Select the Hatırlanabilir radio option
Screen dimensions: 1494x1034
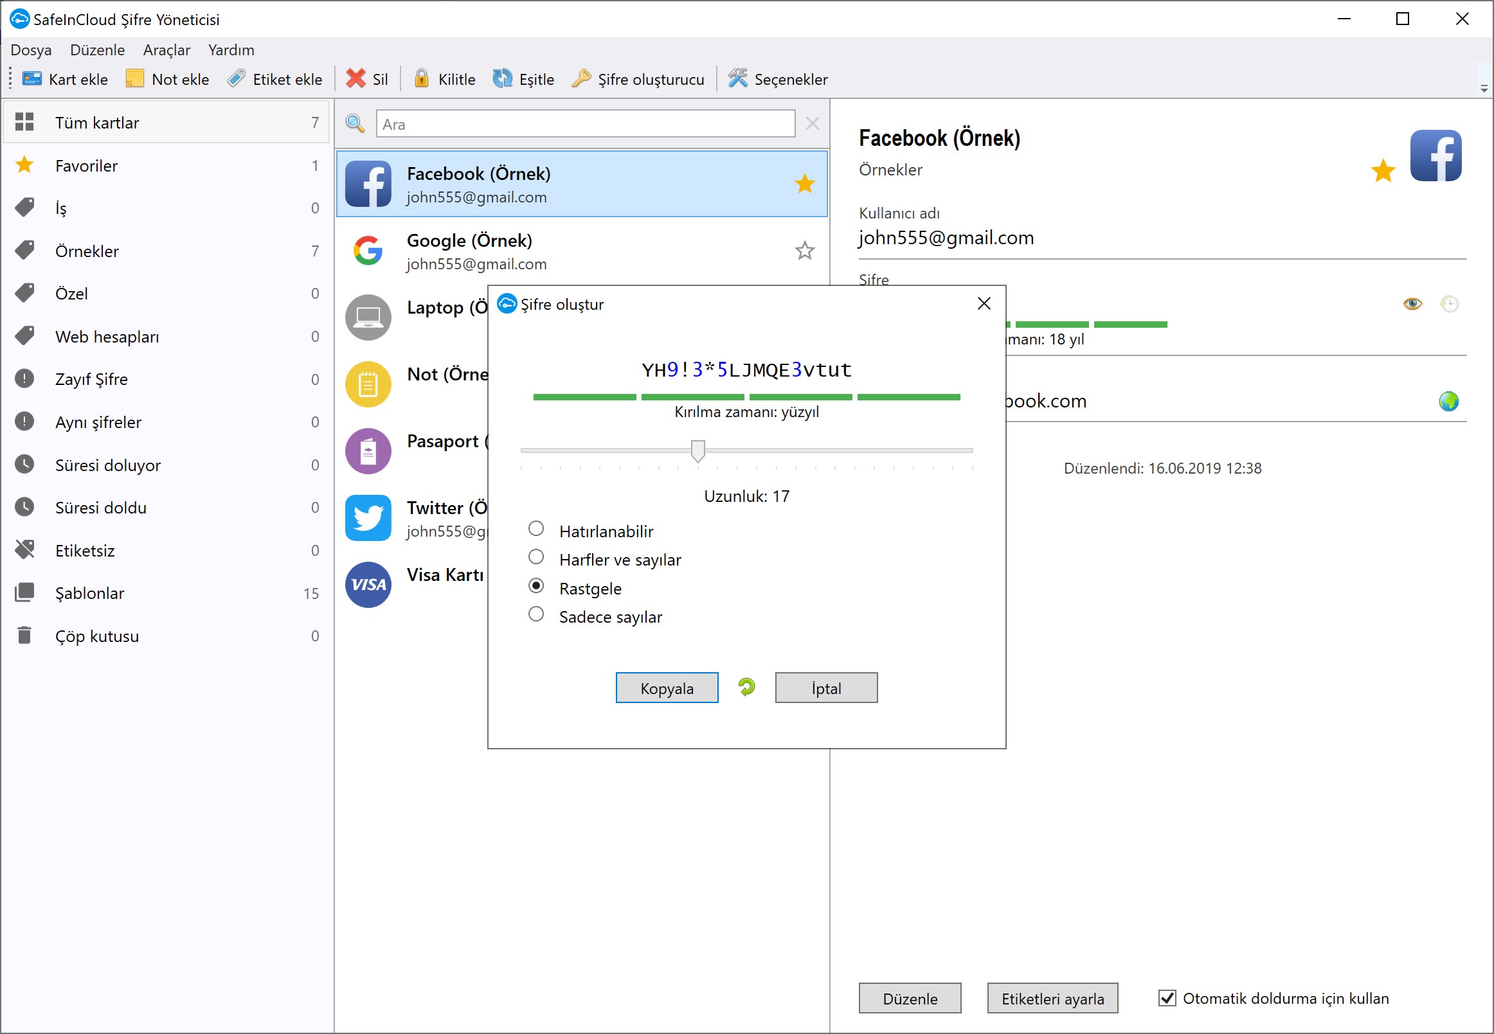[x=536, y=530]
